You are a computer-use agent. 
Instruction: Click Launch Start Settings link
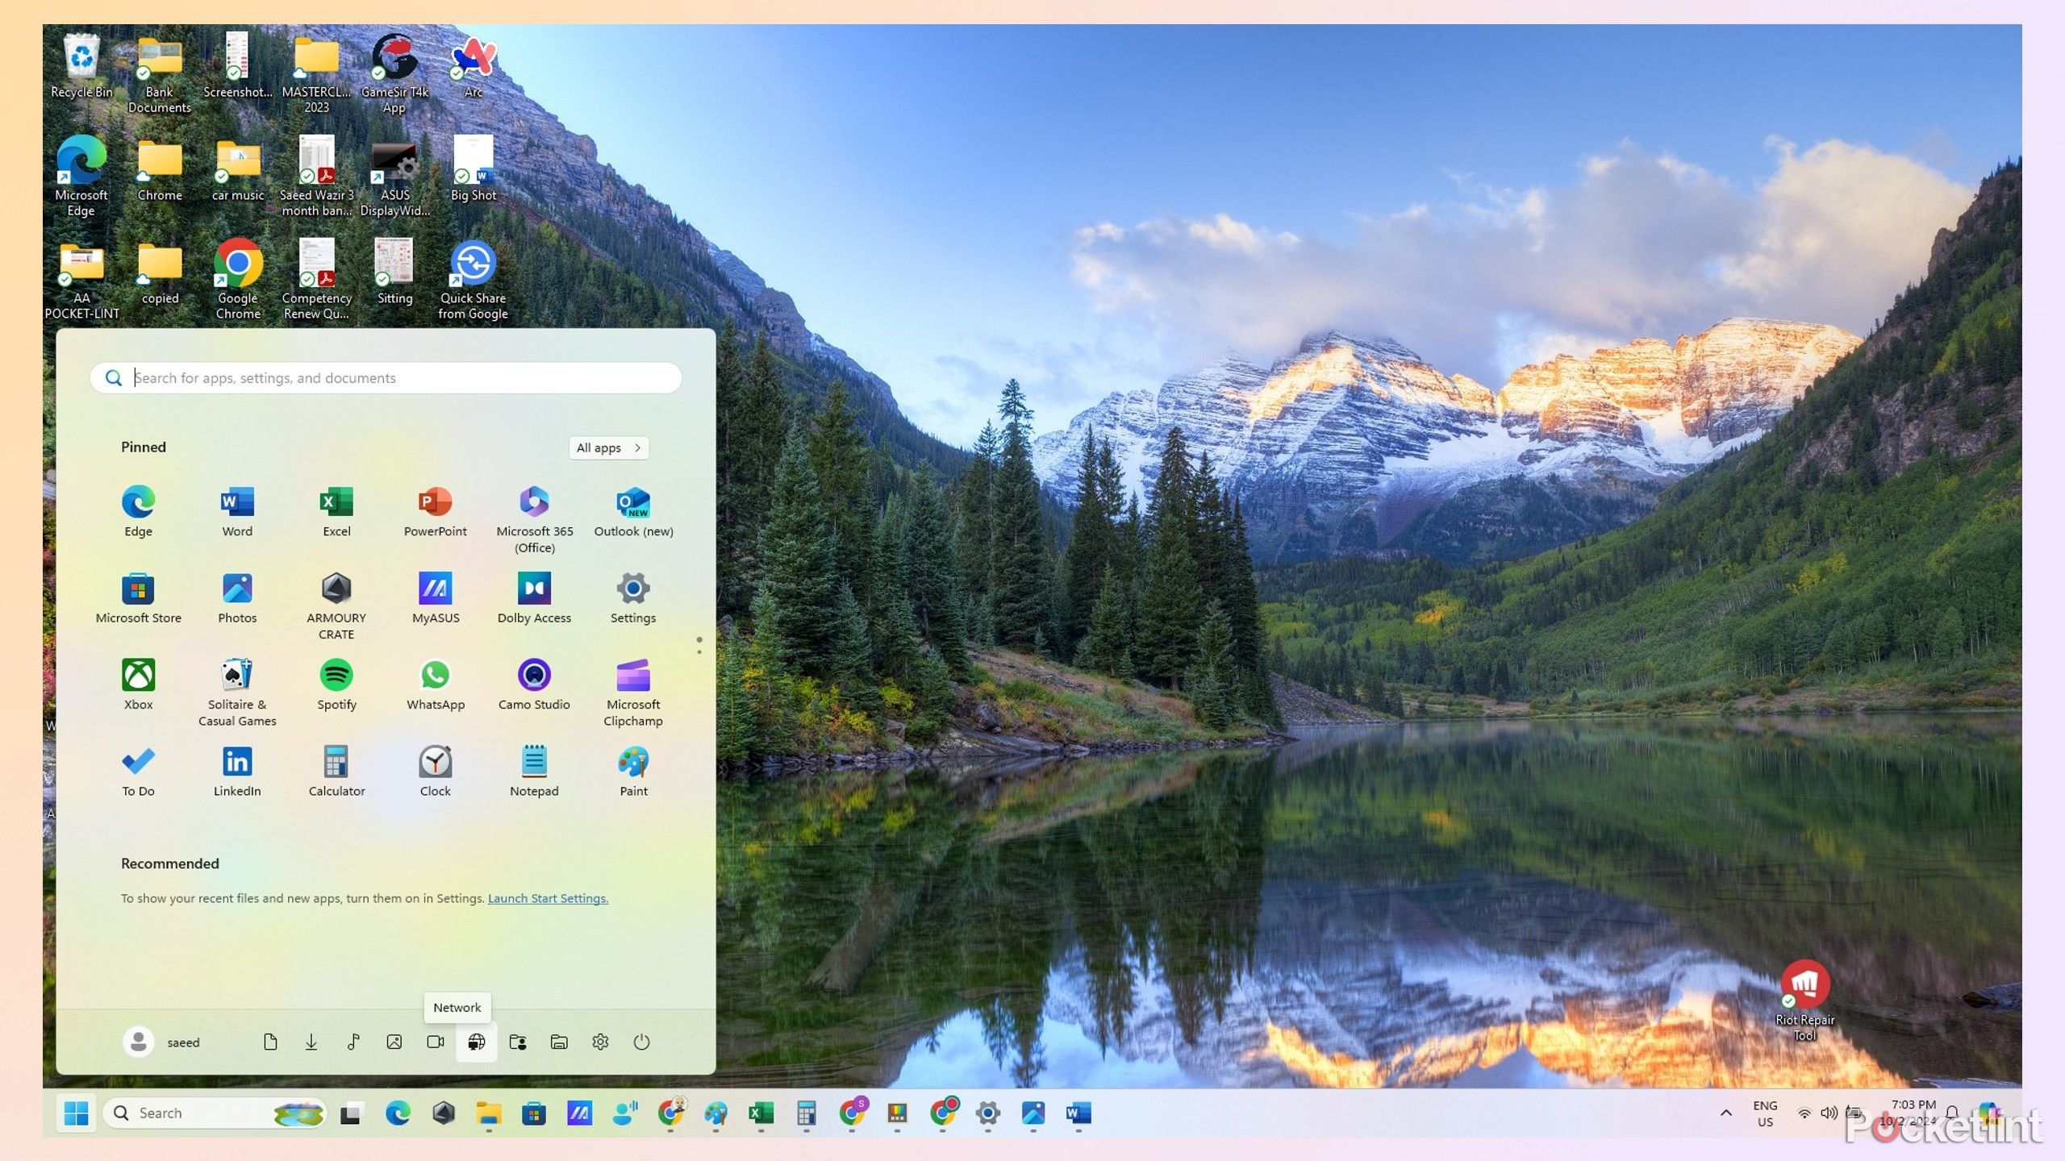(548, 898)
